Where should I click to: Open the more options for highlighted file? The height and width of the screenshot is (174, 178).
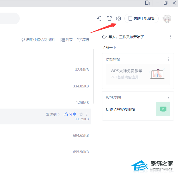tap(86, 114)
